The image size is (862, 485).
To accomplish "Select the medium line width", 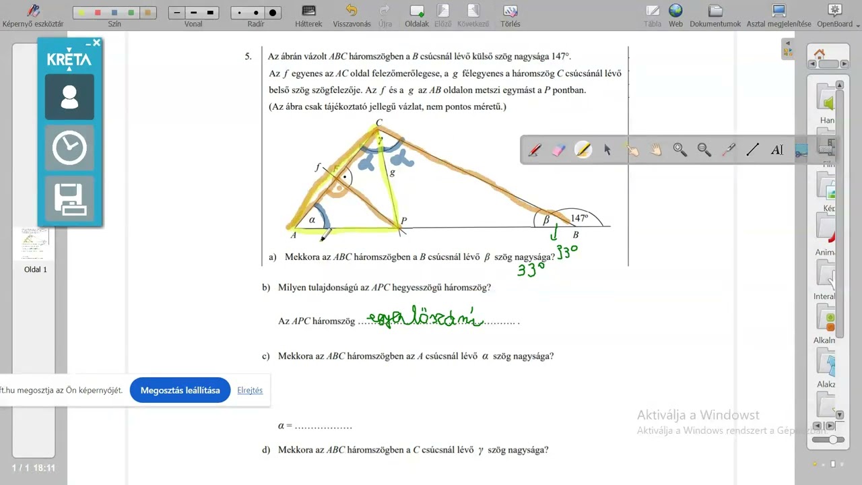I will pyautogui.click(x=193, y=13).
